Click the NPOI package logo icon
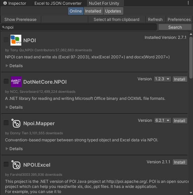 16,40
